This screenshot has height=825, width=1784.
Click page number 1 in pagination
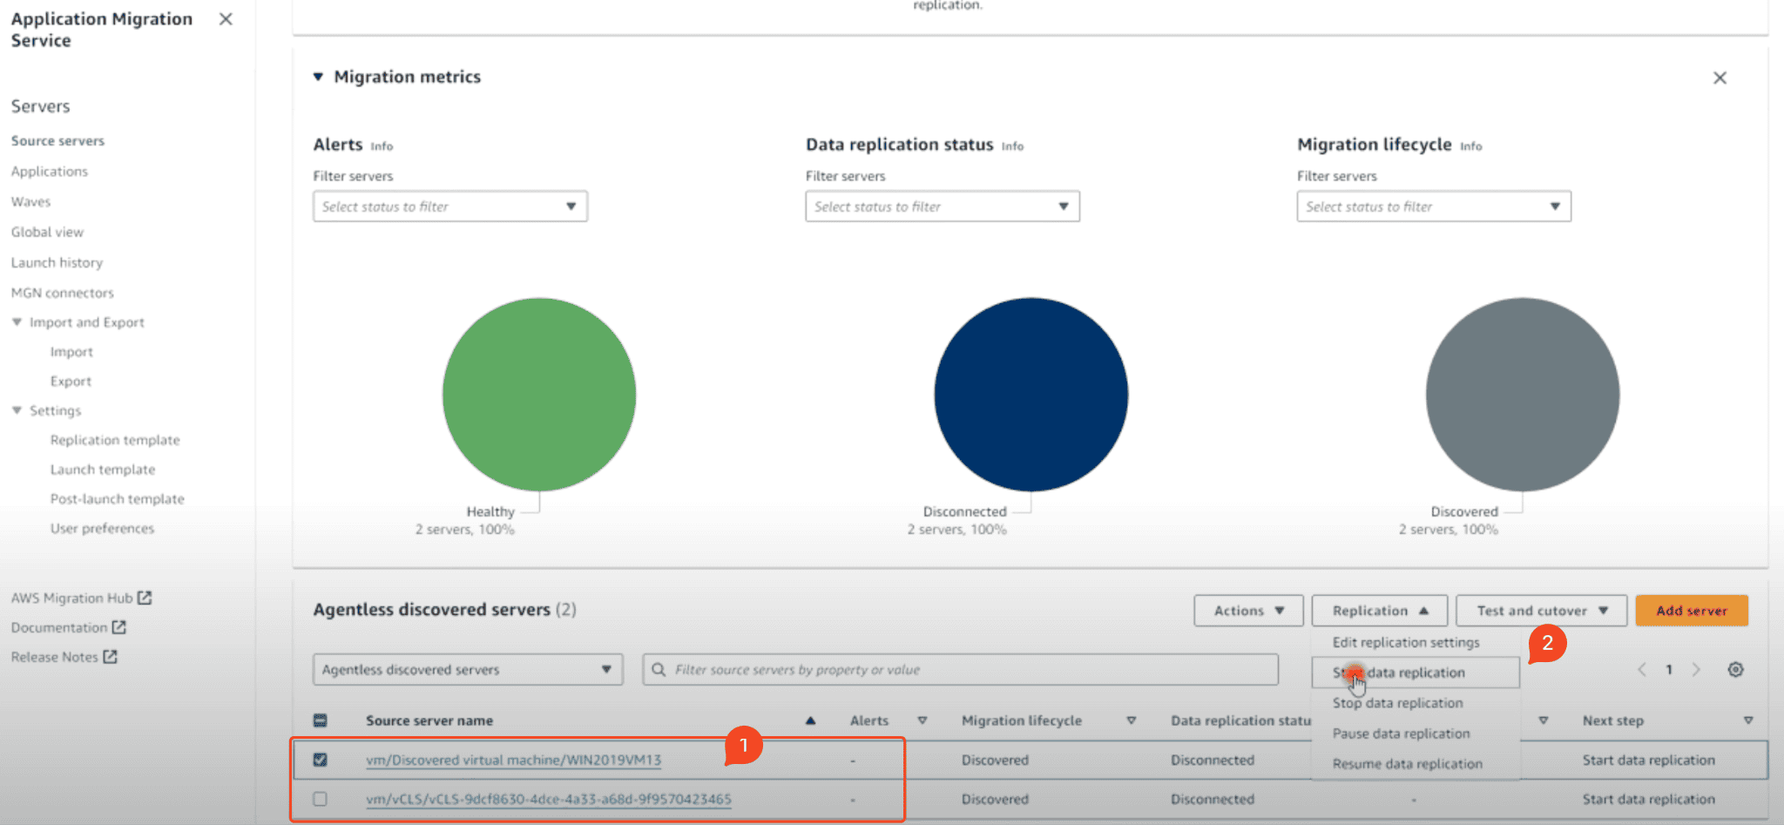[x=1669, y=669]
